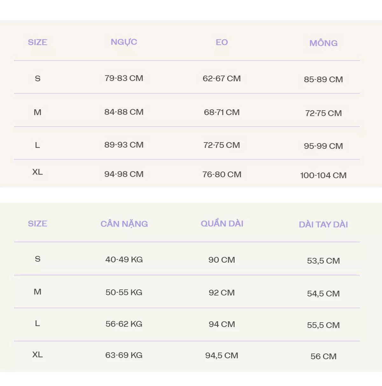This screenshot has width=382, height=386.
Task: Click the 94,5 CM pants length
Action: pos(222,356)
